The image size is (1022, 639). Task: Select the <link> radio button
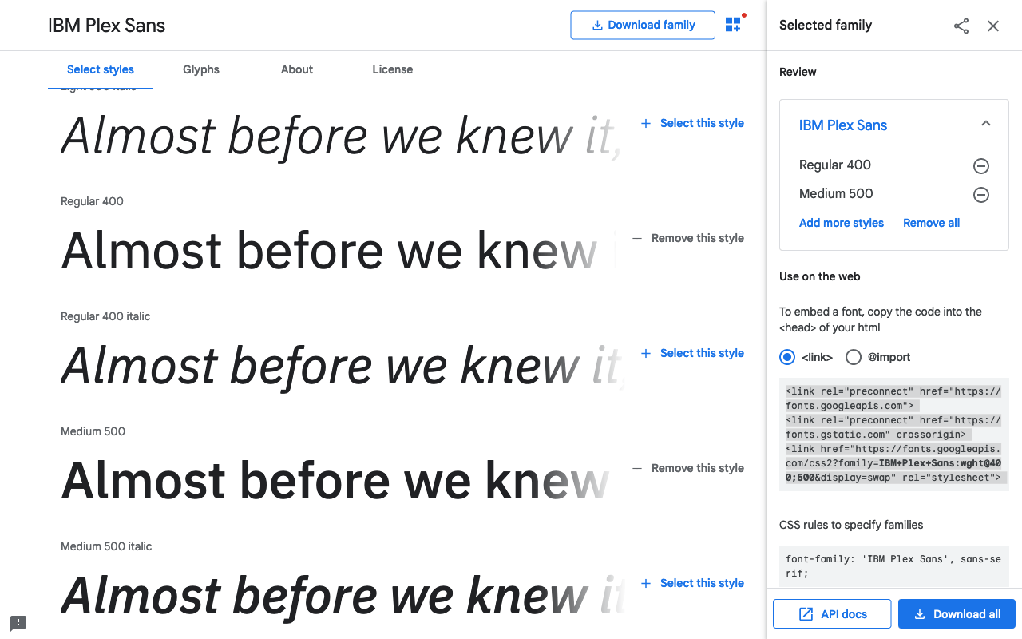click(787, 357)
